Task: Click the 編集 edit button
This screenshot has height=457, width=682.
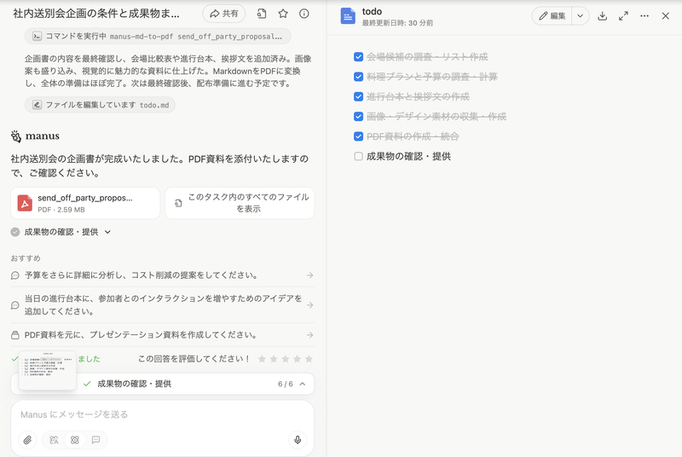Action: pyautogui.click(x=552, y=16)
